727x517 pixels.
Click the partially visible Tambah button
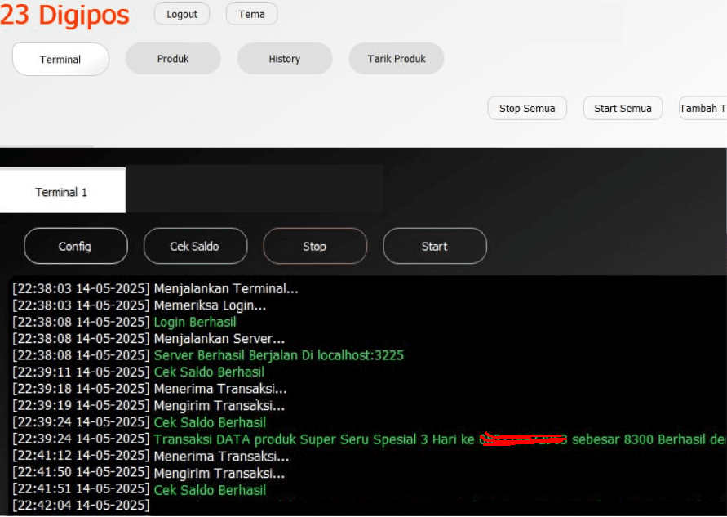703,108
